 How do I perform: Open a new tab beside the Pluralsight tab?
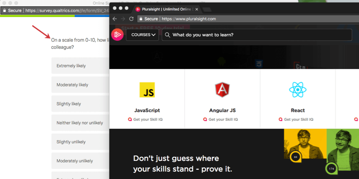coord(207,9)
